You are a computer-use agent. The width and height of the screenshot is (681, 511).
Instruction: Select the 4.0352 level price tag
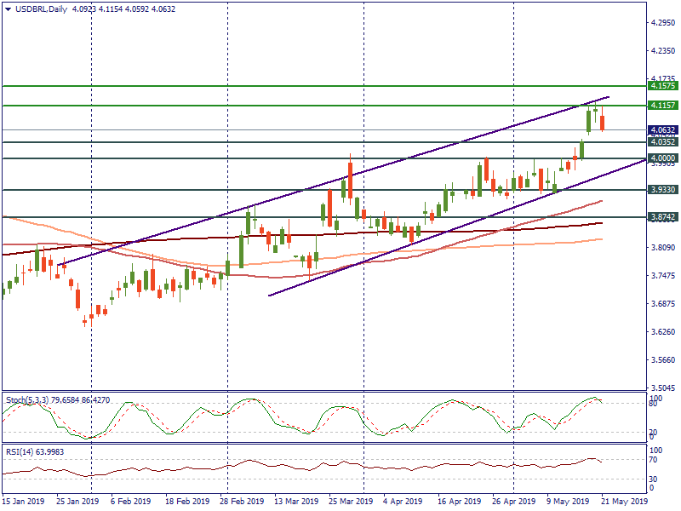(662, 142)
